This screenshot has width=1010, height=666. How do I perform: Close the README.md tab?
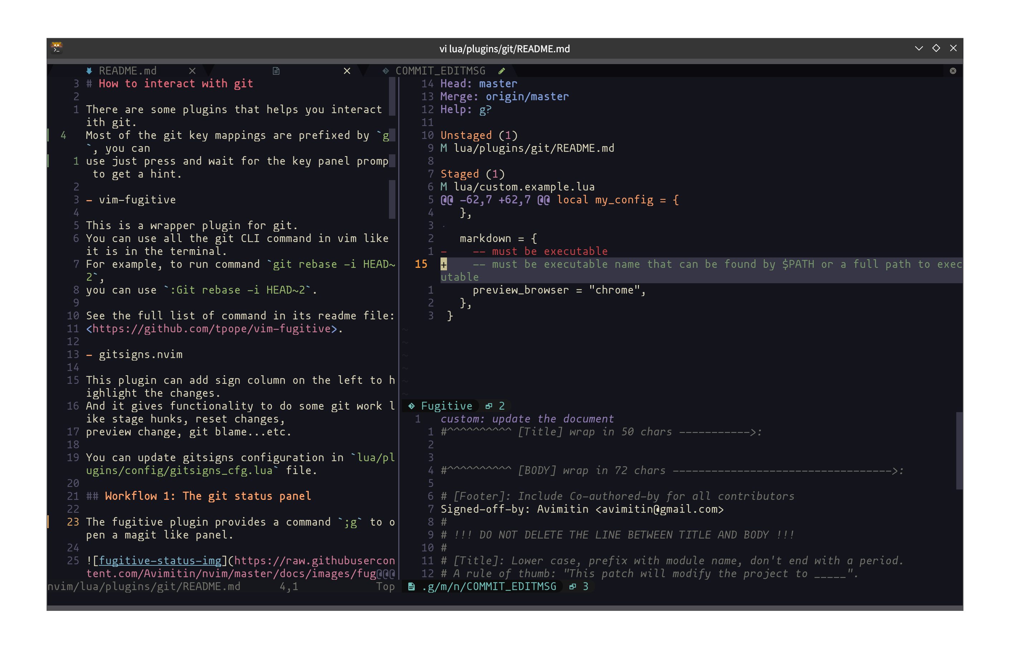192,71
